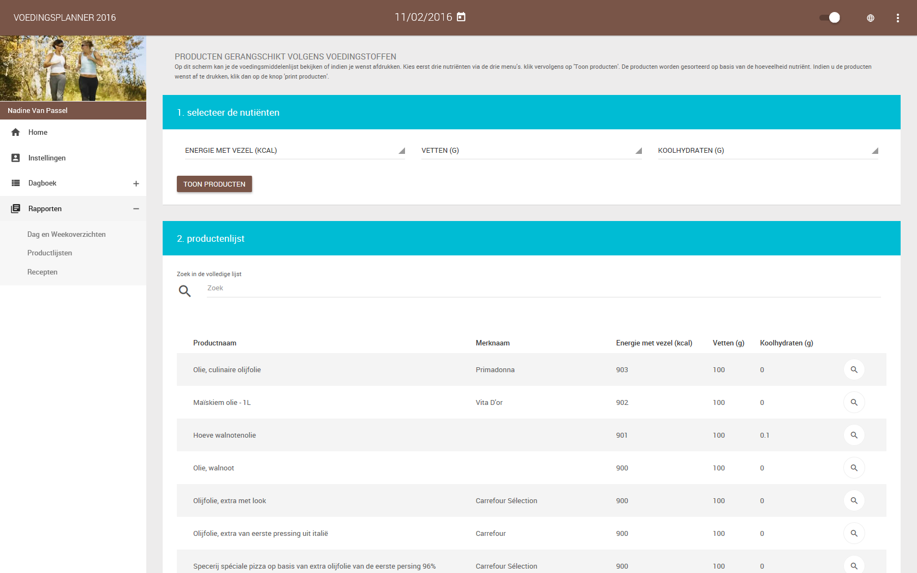Open the Vetten (g) dropdown
This screenshot has width=917, height=573.
click(532, 151)
